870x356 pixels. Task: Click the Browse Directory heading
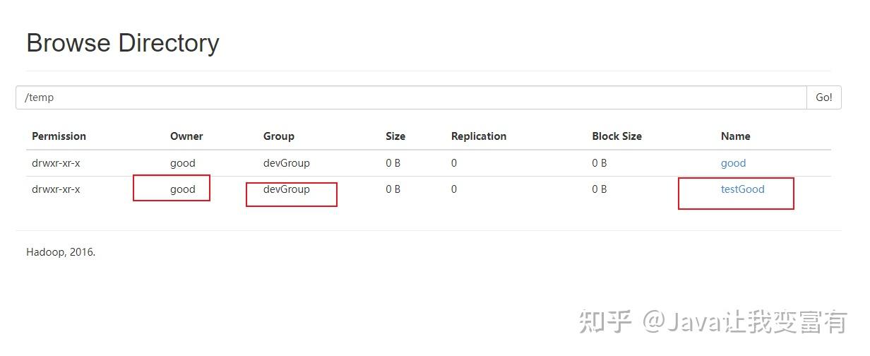(123, 43)
